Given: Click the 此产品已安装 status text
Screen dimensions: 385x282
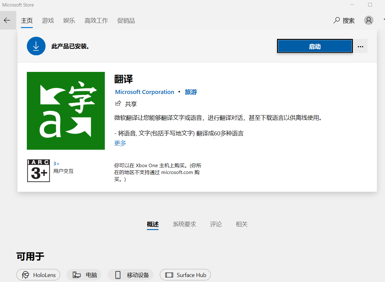Looking at the screenshot, I should 71,46.
